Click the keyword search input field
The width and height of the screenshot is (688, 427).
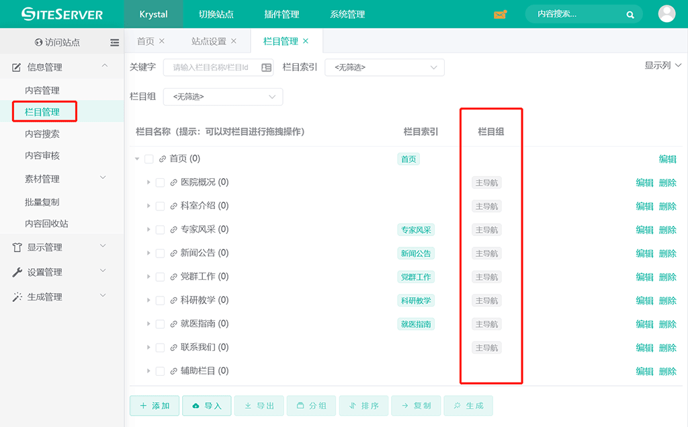click(x=212, y=67)
